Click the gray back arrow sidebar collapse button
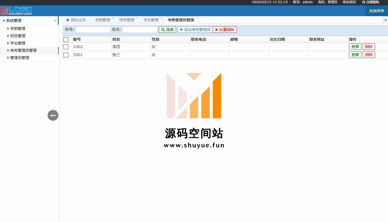The image size is (388, 222). [53, 115]
